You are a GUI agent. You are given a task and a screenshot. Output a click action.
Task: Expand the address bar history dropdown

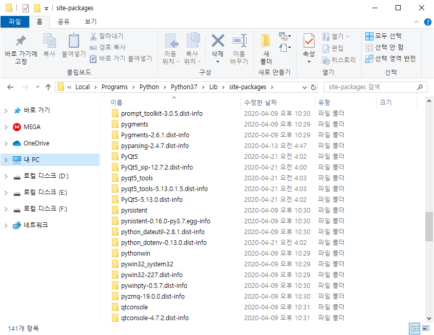305,88
